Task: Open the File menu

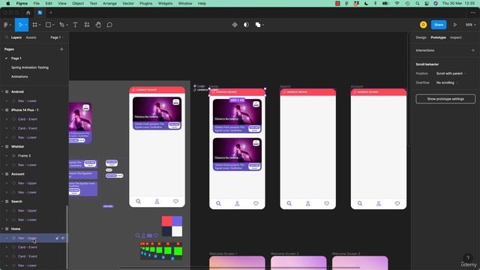Action: [37, 3]
